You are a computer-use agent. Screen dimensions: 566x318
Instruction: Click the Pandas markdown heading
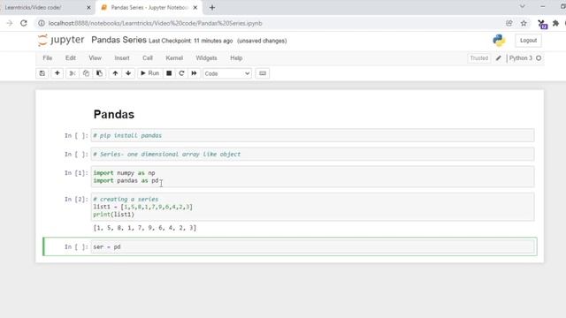click(x=114, y=115)
